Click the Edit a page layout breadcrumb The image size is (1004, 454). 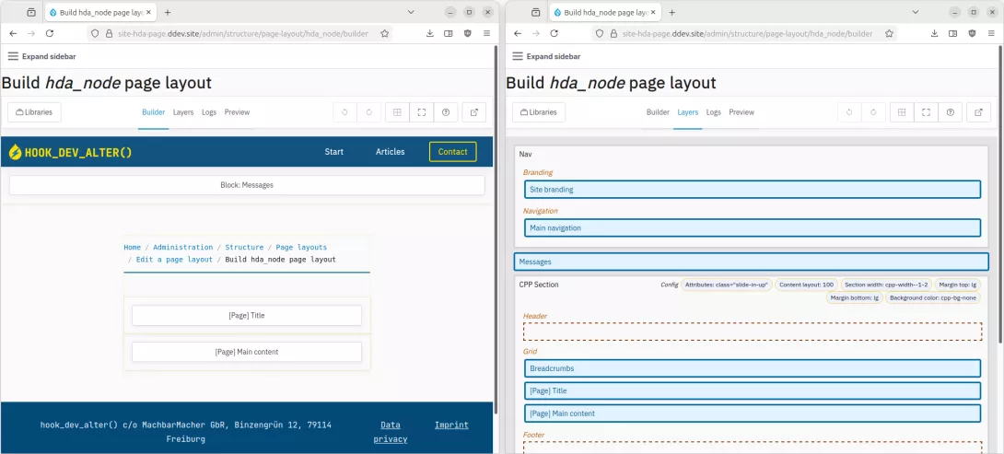click(174, 260)
